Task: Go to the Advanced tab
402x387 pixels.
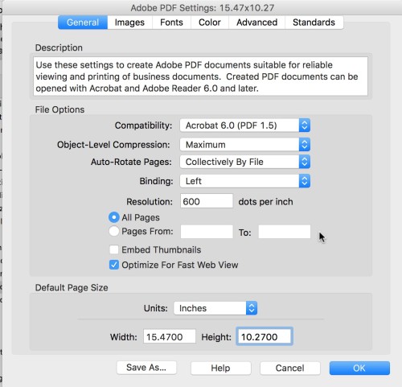Action: pyautogui.click(x=256, y=23)
